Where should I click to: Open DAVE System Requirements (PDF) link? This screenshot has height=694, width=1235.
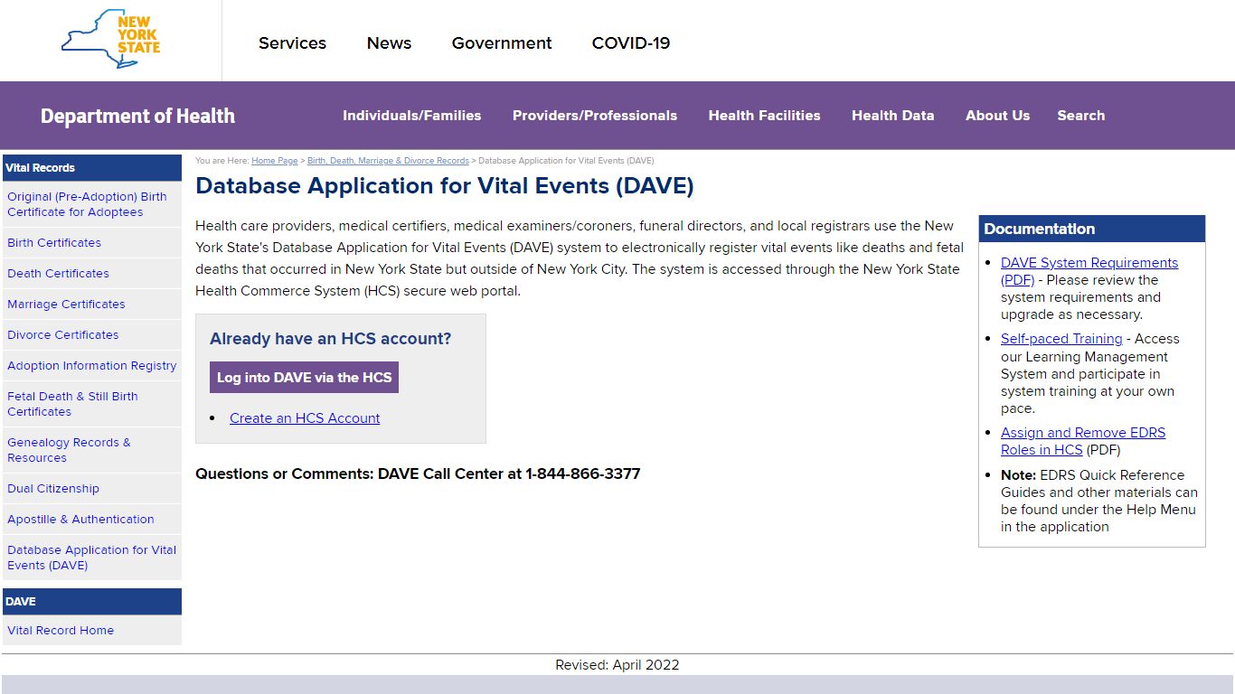pos(1089,271)
